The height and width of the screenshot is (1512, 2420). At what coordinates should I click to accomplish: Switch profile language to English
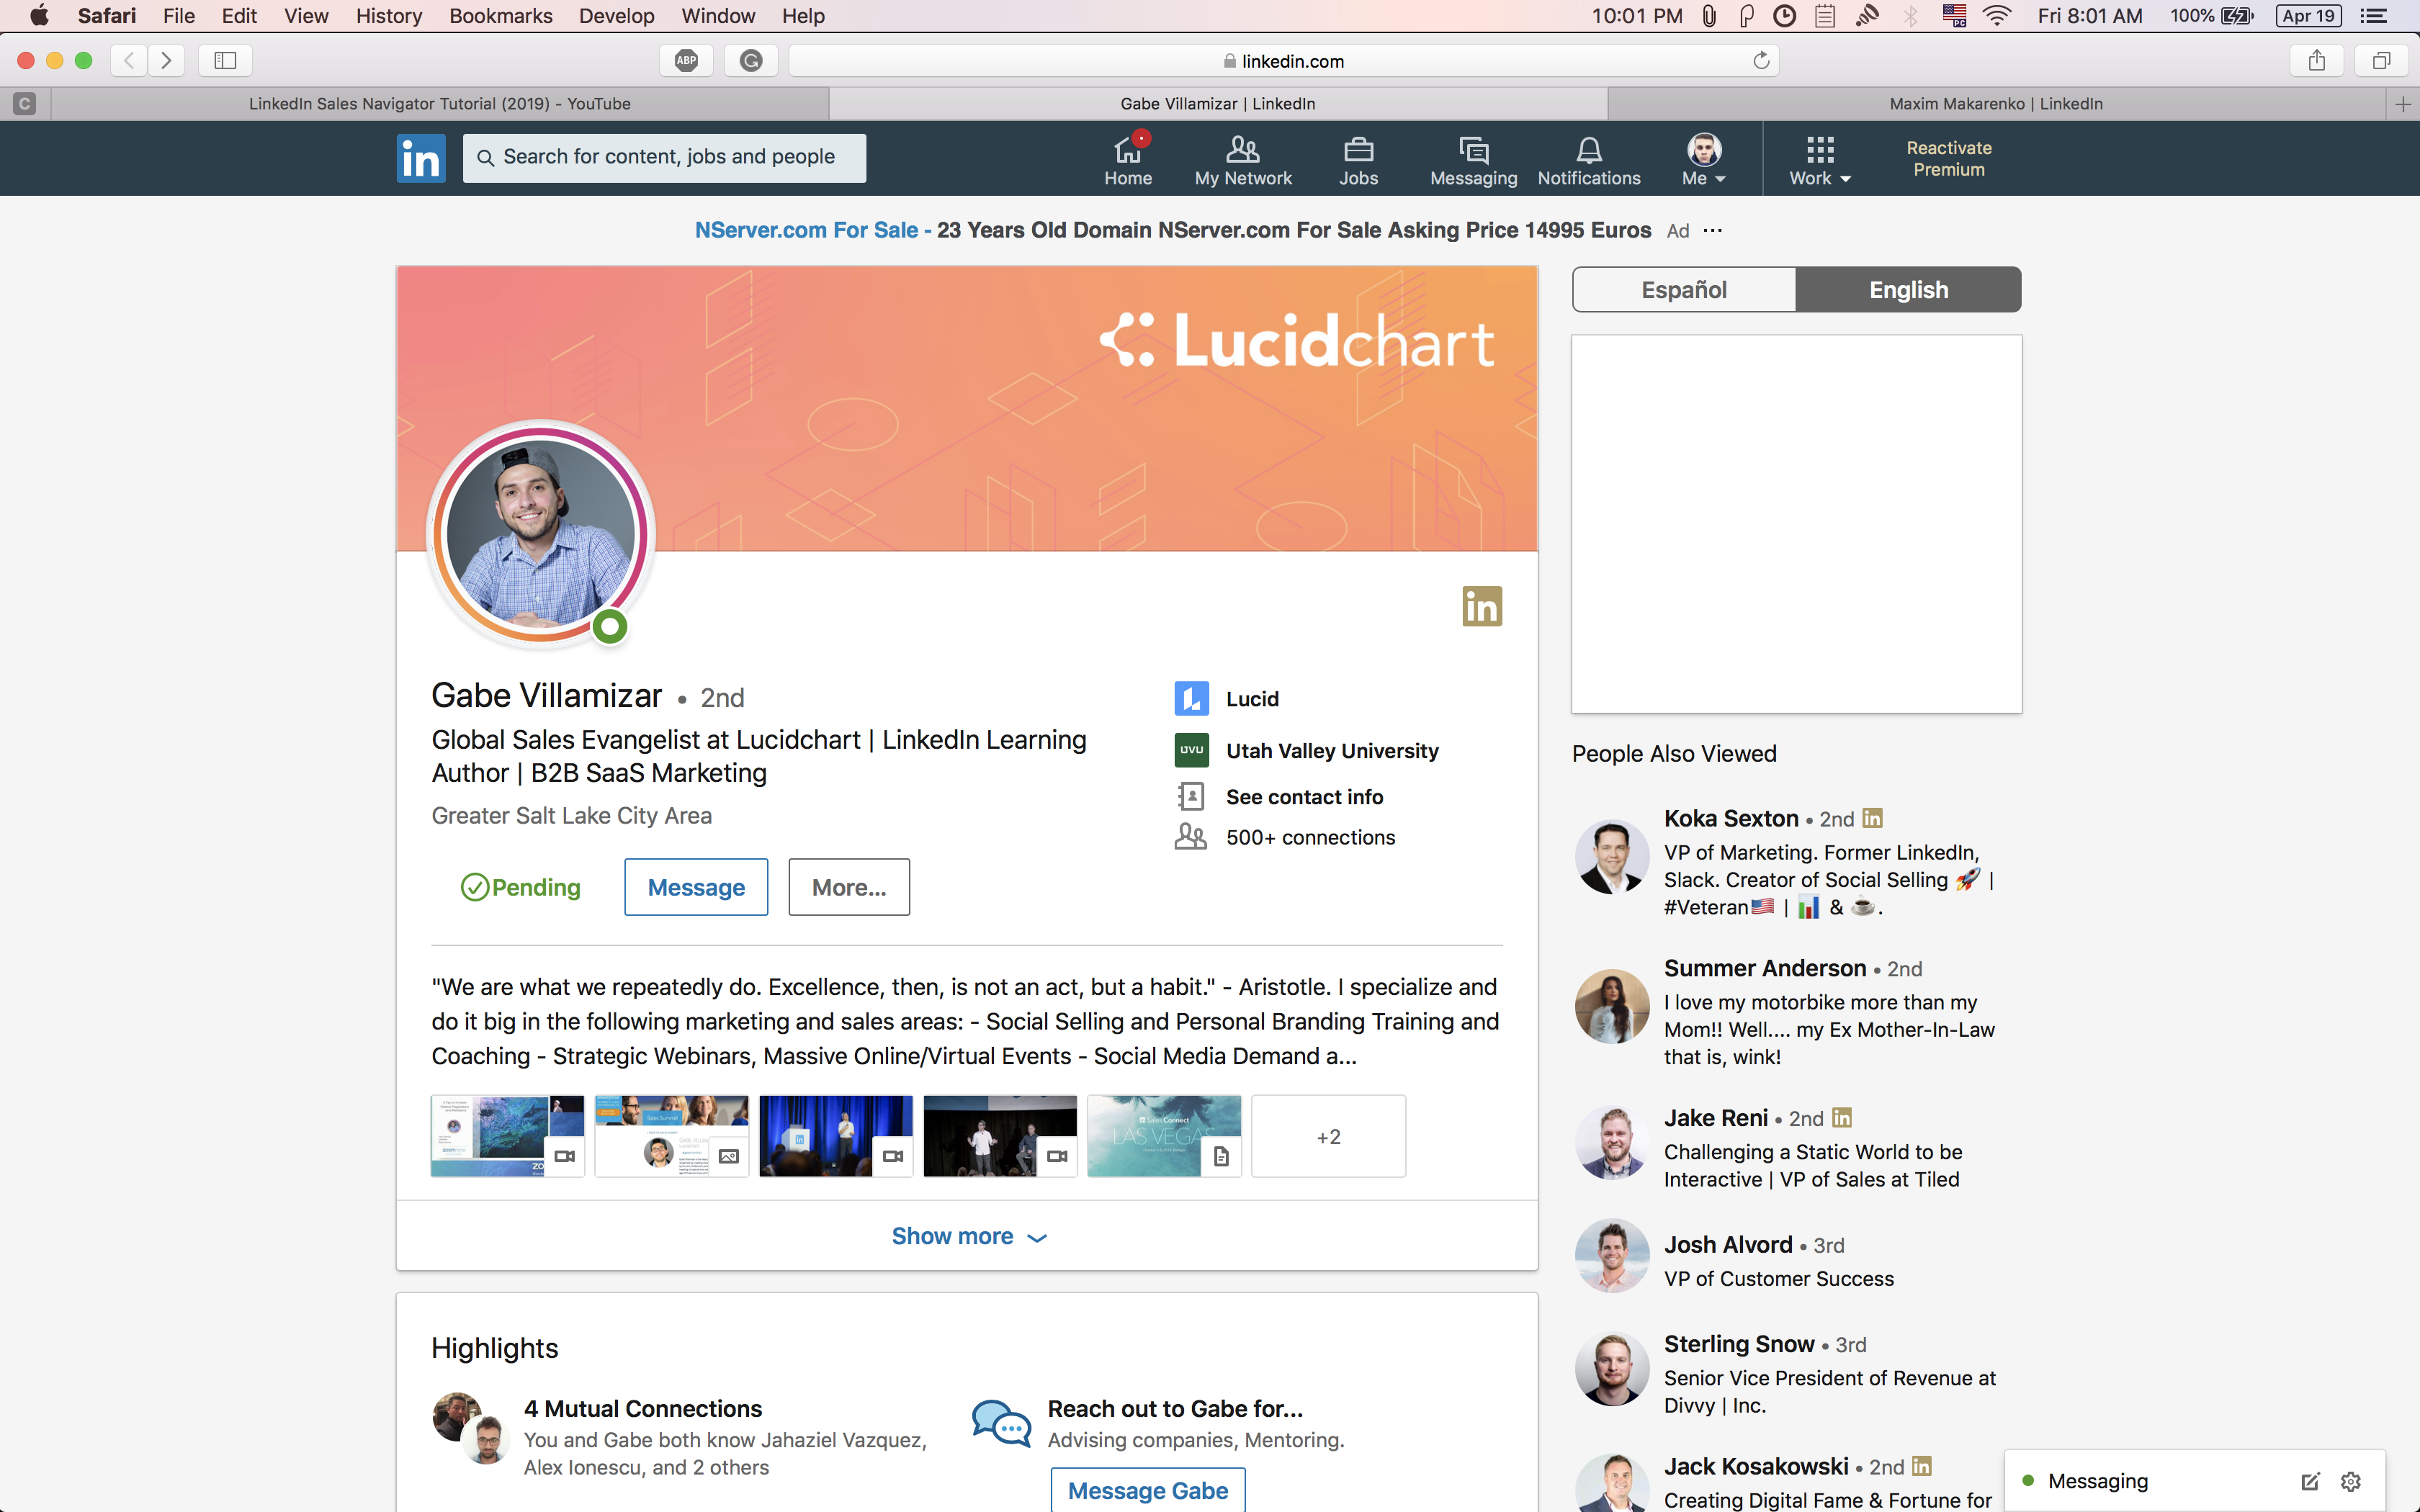point(1908,290)
